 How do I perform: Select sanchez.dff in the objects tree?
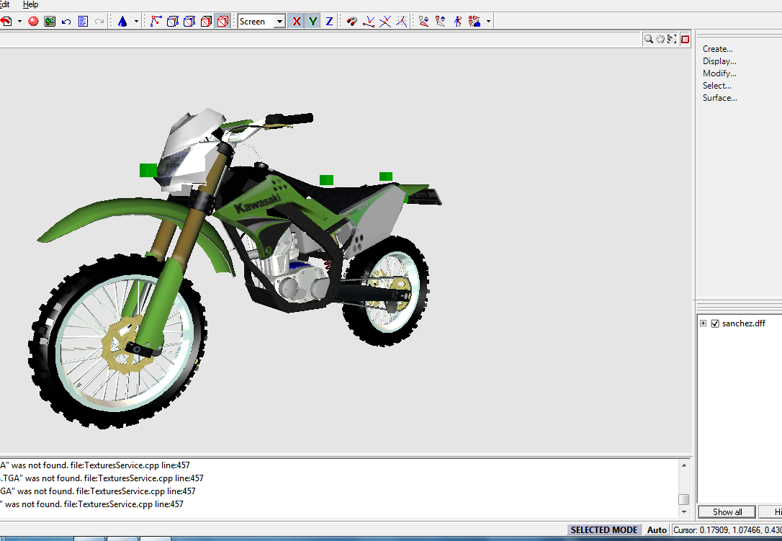744,323
